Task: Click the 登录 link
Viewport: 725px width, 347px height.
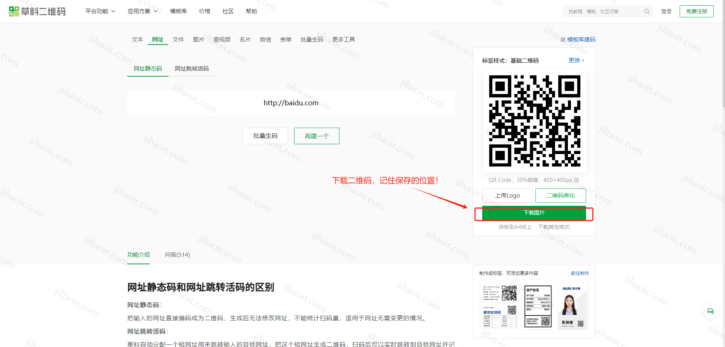Action: pyautogui.click(x=666, y=11)
